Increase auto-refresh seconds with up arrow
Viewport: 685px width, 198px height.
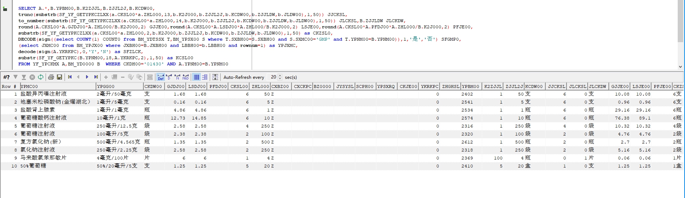pos(280,76)
